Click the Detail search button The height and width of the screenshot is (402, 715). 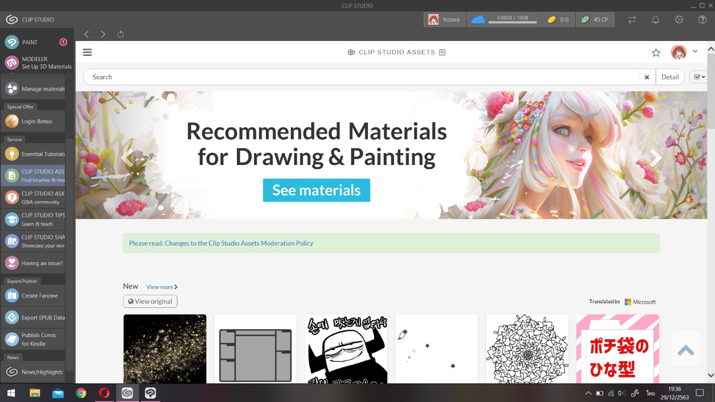pos(670,77)
